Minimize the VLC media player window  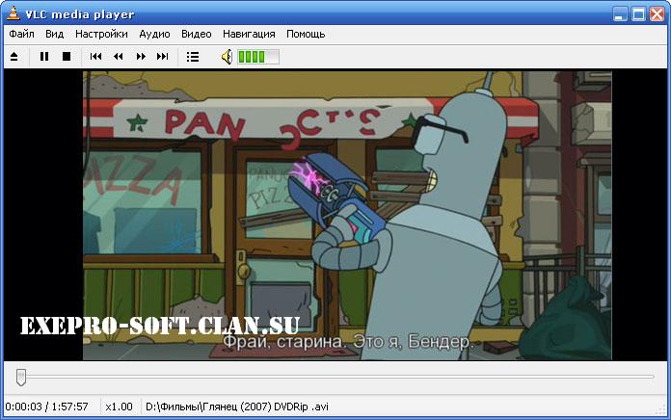[620, 14]
